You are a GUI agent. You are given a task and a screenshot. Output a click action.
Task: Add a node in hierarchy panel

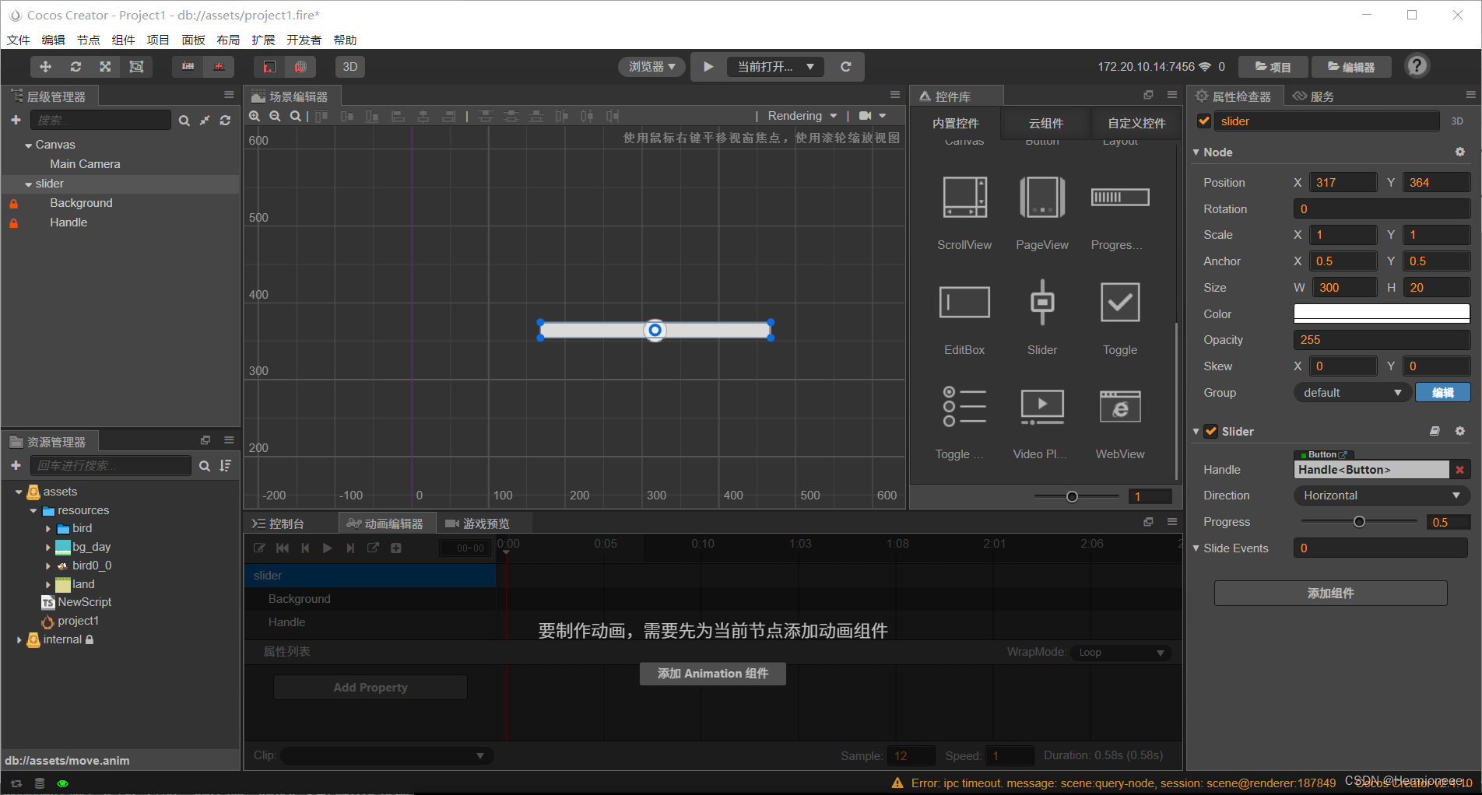pos(16,120)
